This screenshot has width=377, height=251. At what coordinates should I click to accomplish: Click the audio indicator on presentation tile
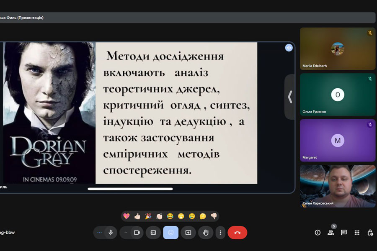tap(289, 48)
